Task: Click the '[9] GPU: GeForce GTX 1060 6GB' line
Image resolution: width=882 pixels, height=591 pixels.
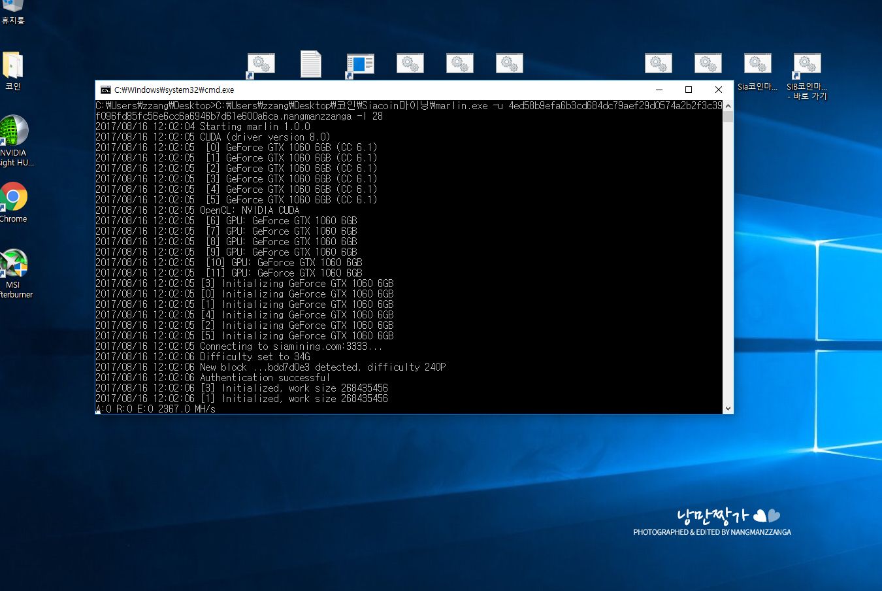Action: click(x=226, y=252)
